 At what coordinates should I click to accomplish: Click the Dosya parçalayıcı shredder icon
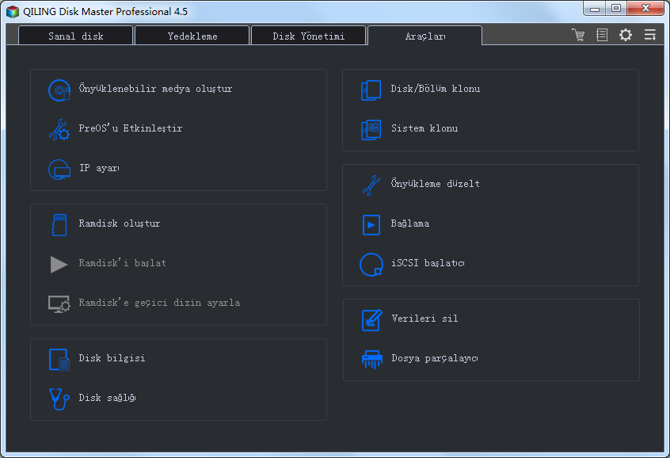click(371, 359)
